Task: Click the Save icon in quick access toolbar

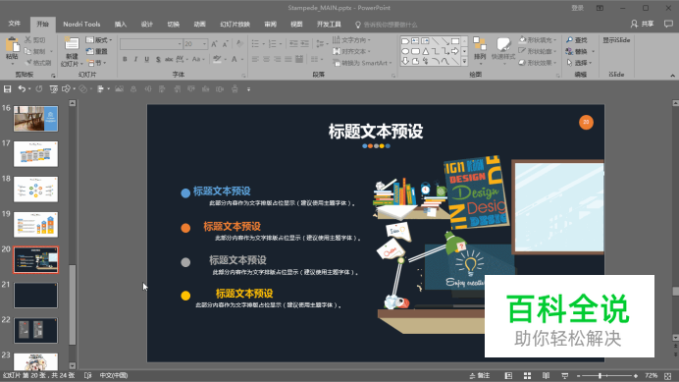Action: [8, 89]
